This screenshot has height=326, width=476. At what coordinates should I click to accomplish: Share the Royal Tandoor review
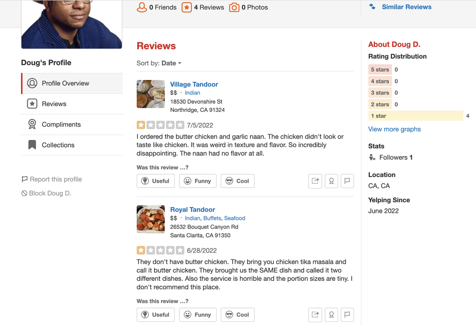[x=315, y=315]
